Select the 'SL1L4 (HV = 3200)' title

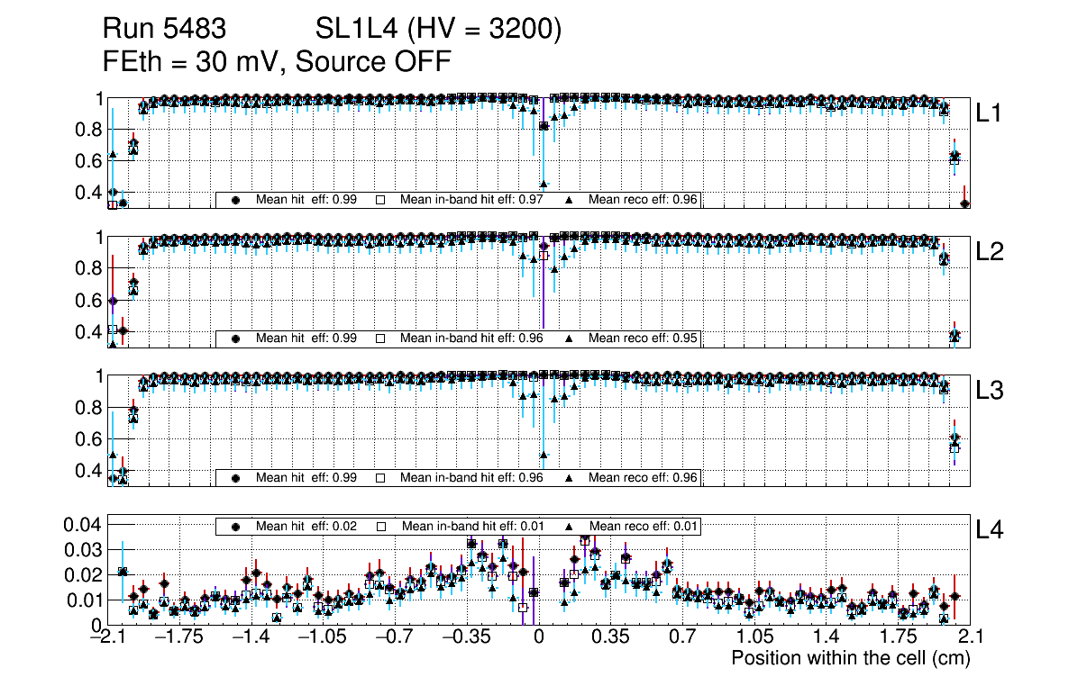(438, 30)
